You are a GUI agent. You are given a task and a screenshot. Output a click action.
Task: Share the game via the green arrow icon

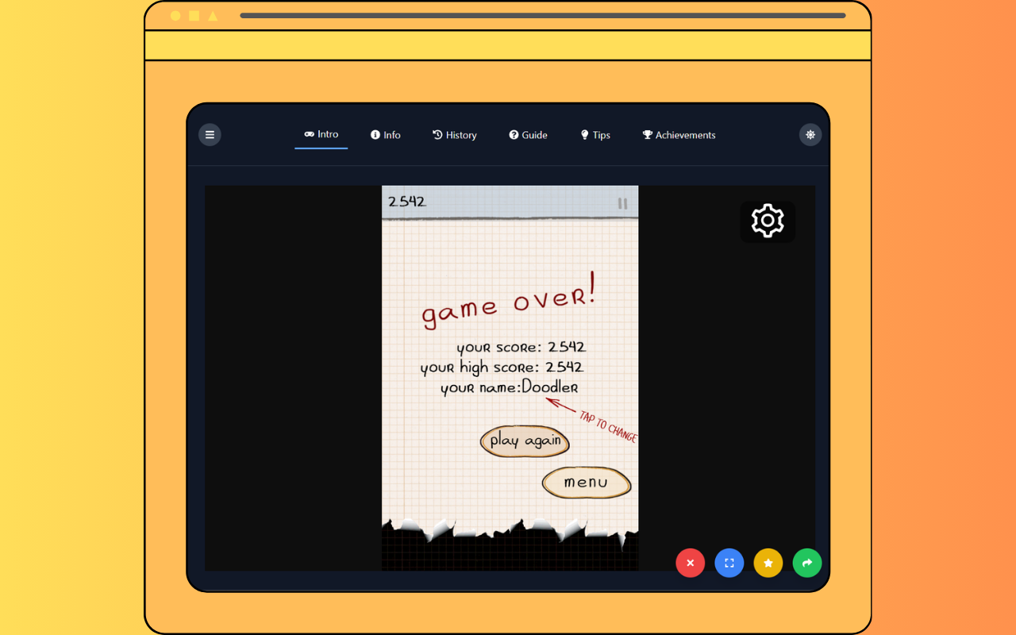(x=806, y=563)
